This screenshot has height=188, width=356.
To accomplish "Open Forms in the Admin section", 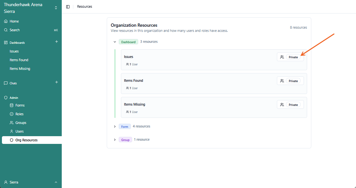I will tap(20, 105).
